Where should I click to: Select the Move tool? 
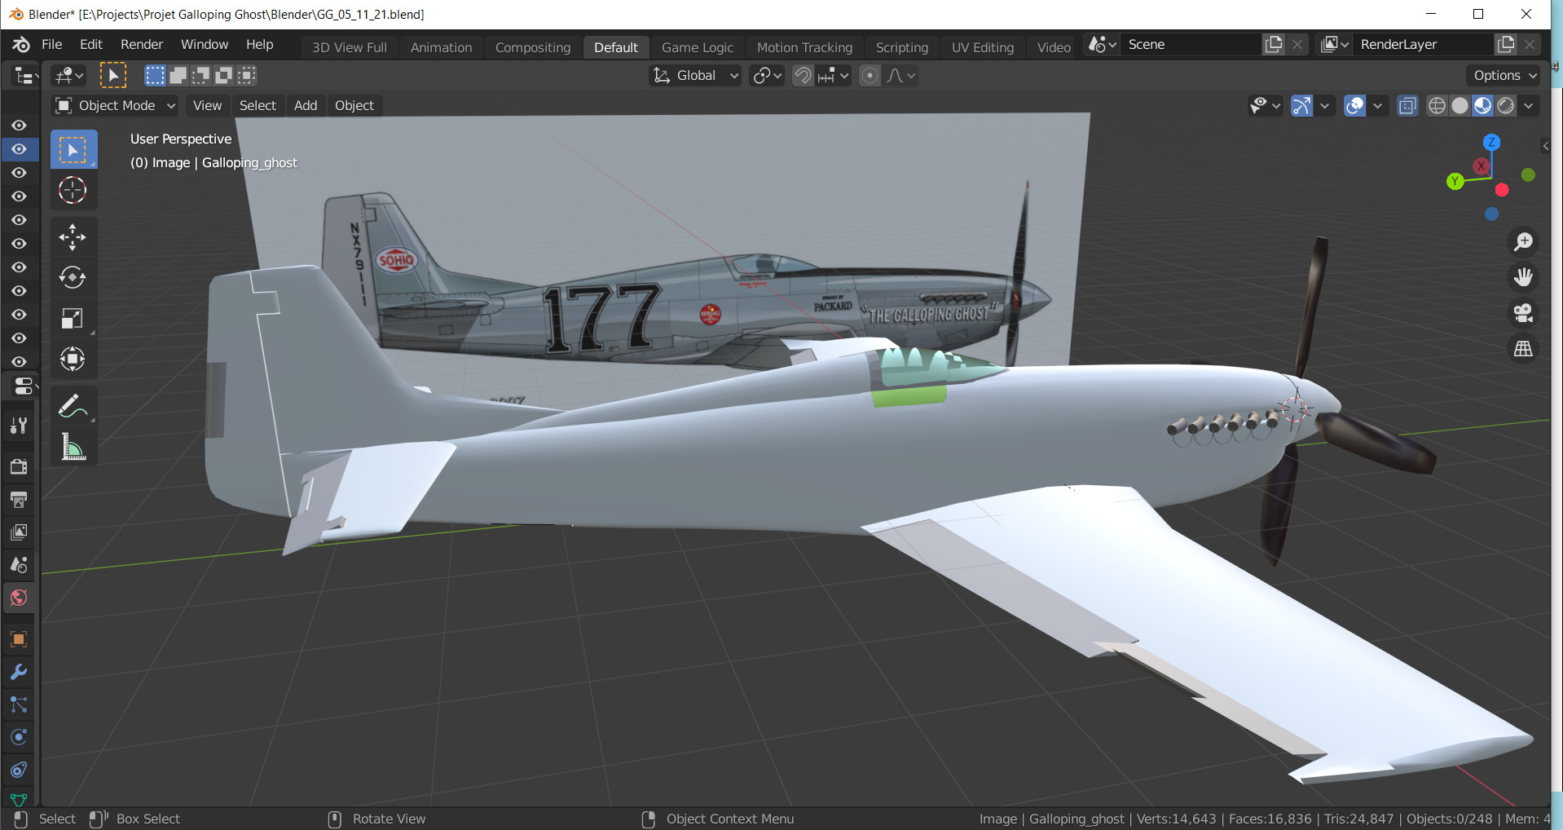coord(73,237)
